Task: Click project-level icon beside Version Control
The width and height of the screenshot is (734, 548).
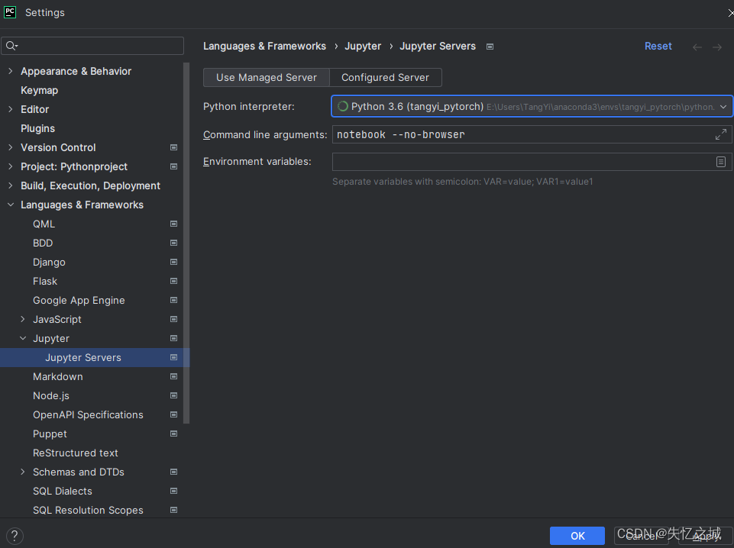Action: (x=173, y=148)
